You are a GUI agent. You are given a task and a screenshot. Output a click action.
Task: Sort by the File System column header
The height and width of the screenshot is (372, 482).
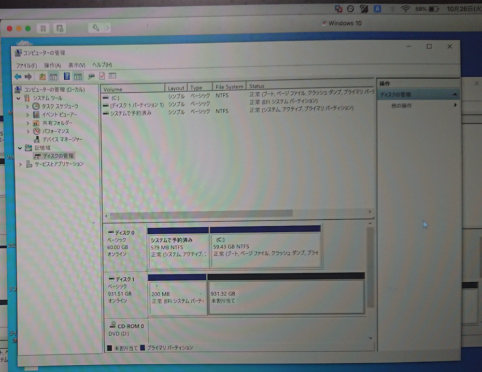click(x=229, y=86)
